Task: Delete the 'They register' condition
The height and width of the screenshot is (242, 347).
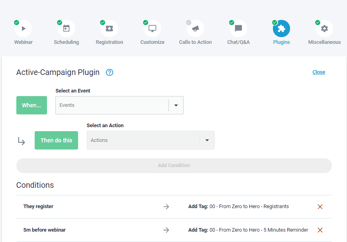Action: [320, 207]
